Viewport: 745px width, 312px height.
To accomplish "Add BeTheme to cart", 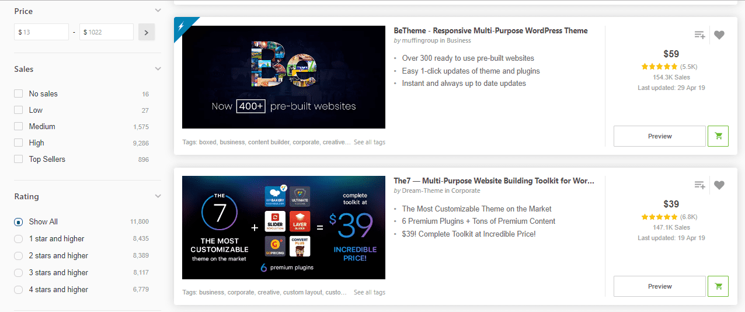I will tap(718, 136).
